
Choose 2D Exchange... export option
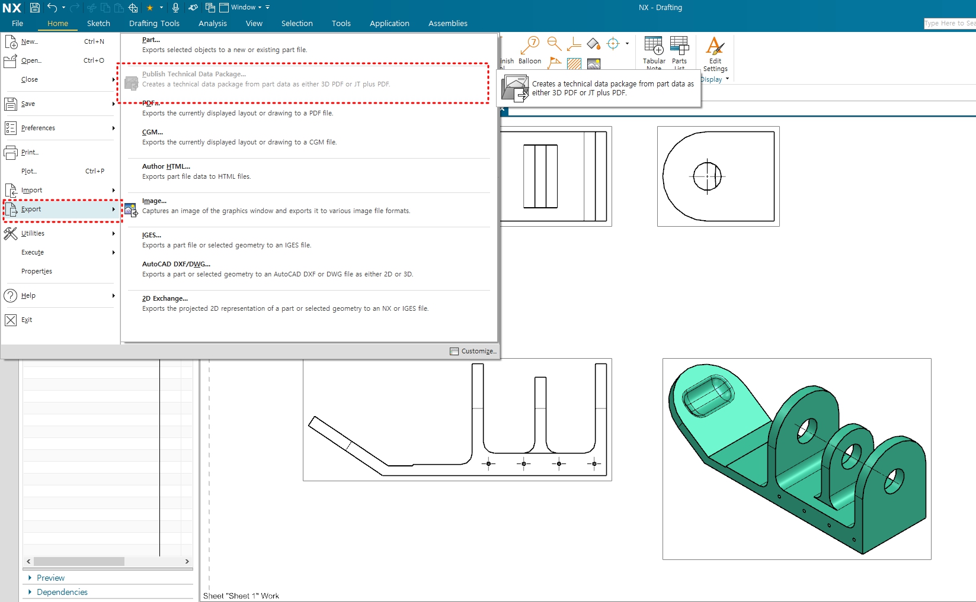[x=308, y=304]
